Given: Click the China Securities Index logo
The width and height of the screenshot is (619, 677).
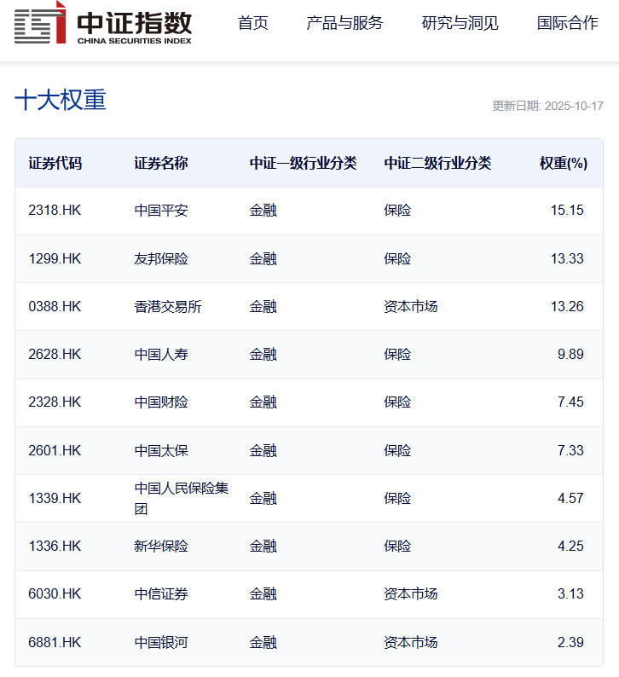Looking at the screenshot, I should 102,23.
